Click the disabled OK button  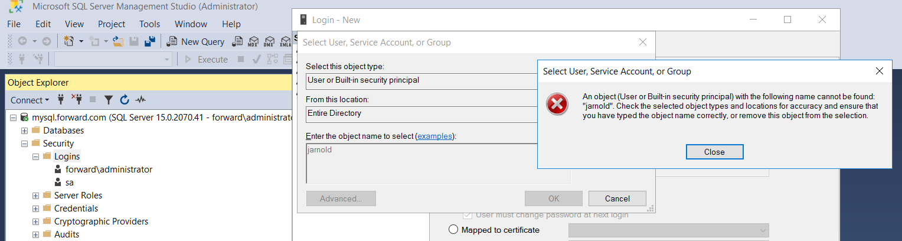tap(554, 198)
